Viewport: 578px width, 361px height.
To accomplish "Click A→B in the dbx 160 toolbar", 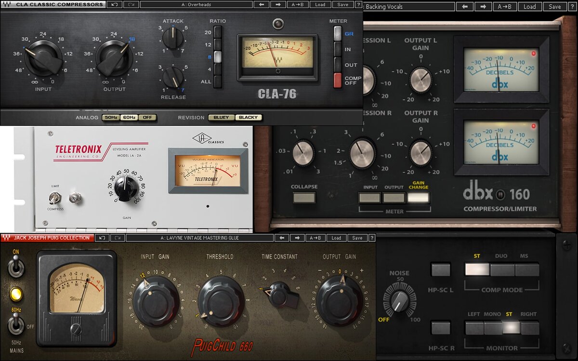I will [x=505, y=7].
